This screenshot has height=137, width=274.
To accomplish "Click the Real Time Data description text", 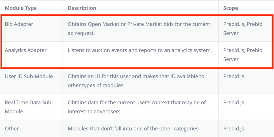I will click(137, 107).
